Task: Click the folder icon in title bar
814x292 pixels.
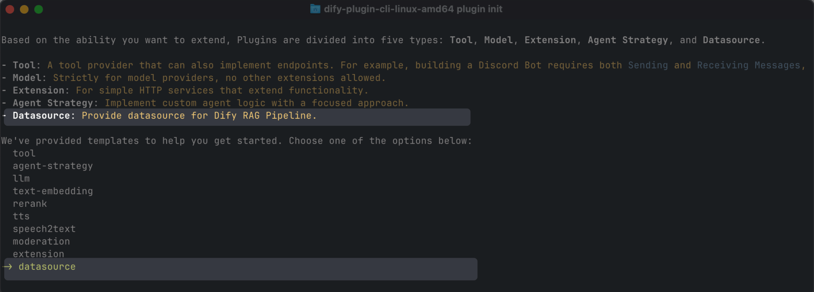Action: (x=315, y=9)
